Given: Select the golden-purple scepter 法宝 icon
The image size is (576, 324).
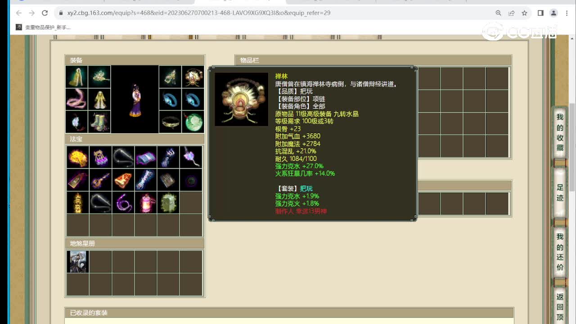Looking at the screenshot, I should click(x=100, y=180).
